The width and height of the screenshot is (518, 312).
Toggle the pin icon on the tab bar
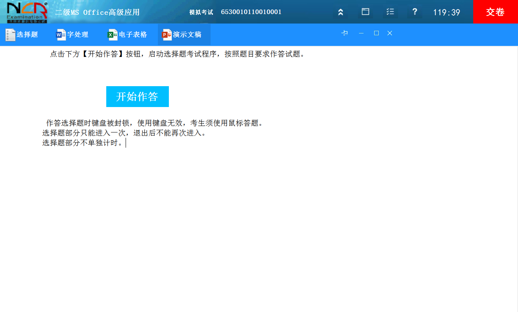tap(344, 33)
